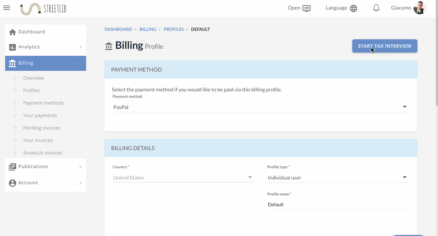Open Pending invoices

point(42,128)
